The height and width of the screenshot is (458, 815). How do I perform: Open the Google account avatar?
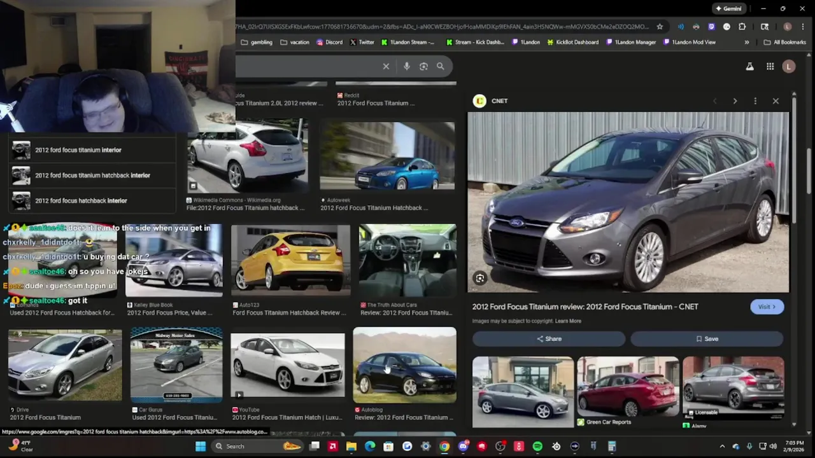tap(789, 66)
